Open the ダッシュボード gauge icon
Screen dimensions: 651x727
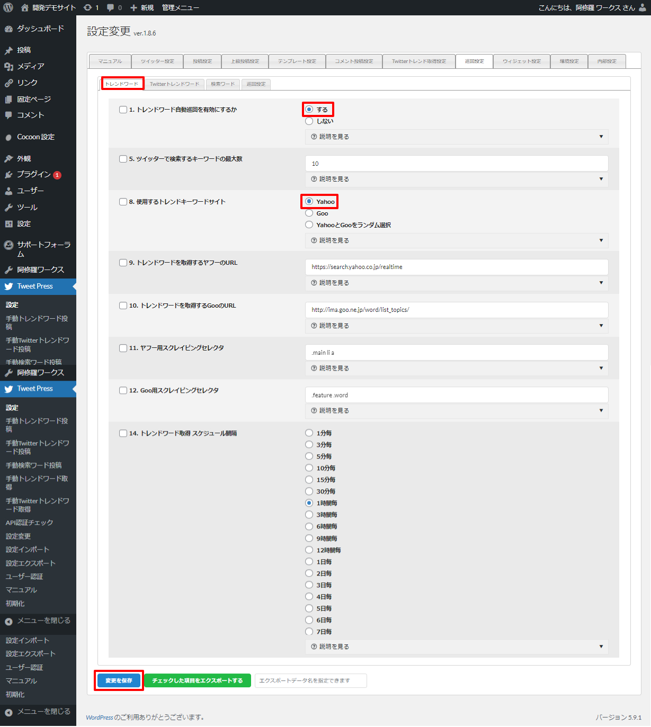pos(8,29)
